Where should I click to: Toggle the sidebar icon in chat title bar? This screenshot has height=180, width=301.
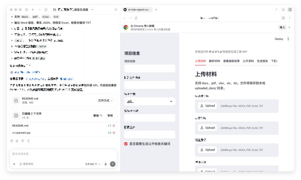tap(27, 10)
